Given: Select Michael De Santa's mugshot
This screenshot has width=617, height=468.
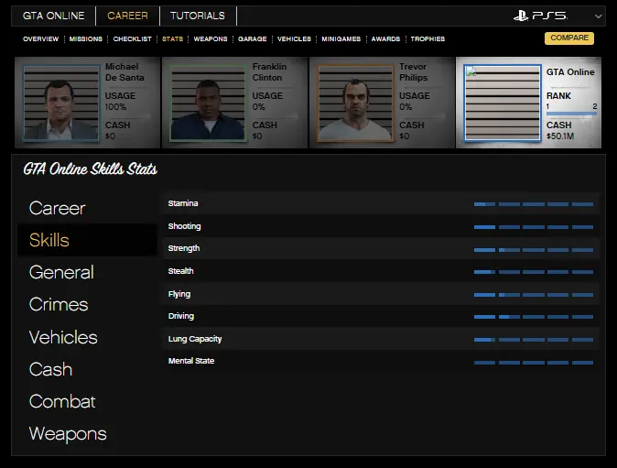Looking at the screenshot, I should [58, 103].
